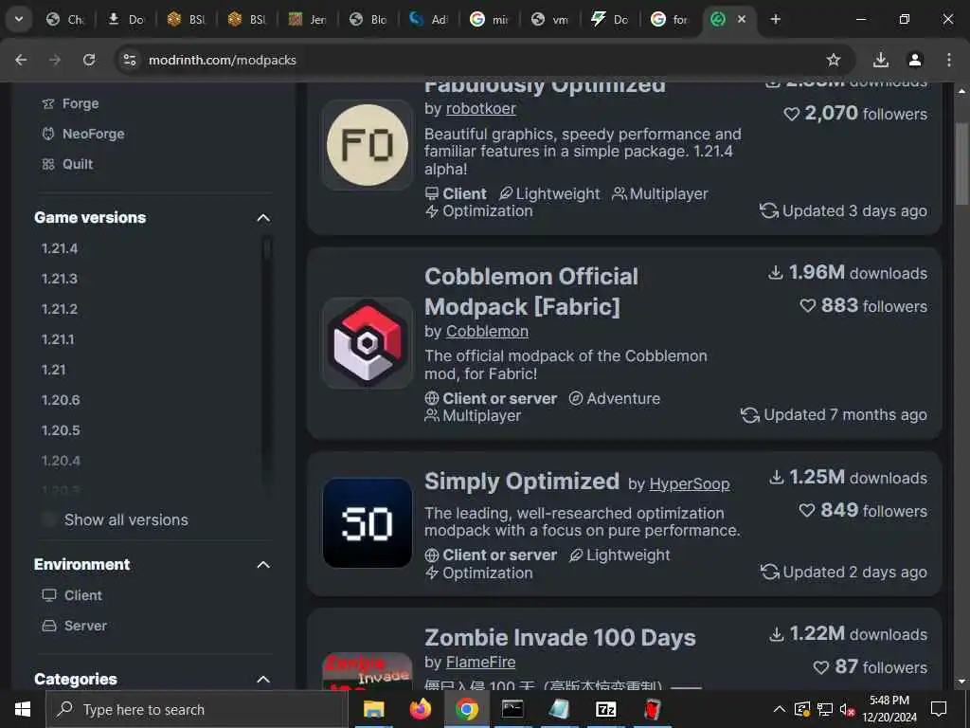
Task: Click the page vertical scrollbar thumb
Action: click(962, 163)
